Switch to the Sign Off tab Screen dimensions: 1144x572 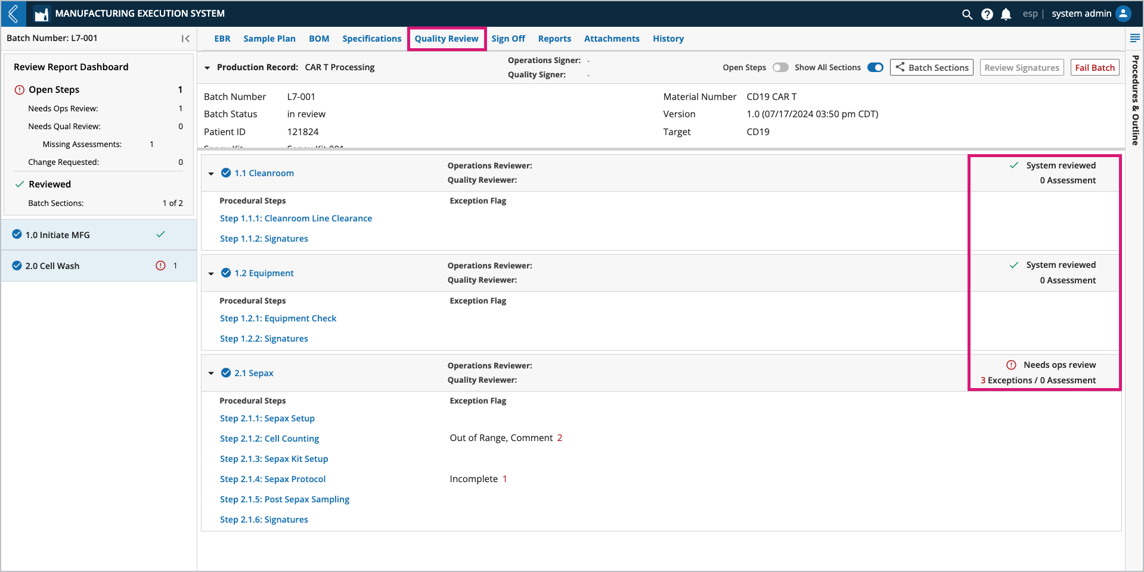(x=509, y=39)
